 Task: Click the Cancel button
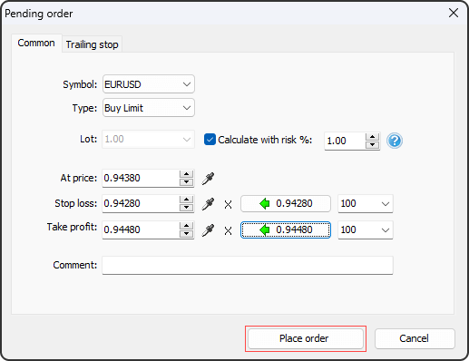[415, 338]
